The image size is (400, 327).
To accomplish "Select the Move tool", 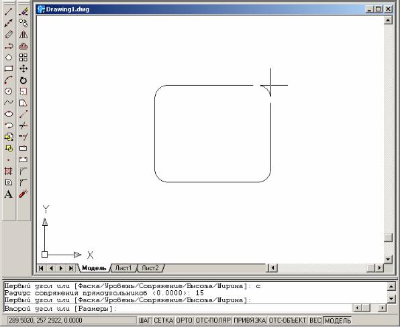I will pyautogui.click(x=23, y=68).
